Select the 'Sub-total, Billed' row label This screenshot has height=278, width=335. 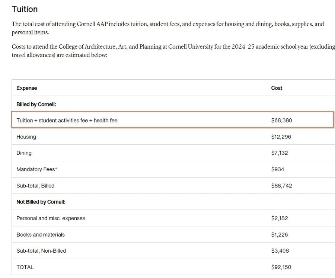pyautogui.click(x=35, y=186)
